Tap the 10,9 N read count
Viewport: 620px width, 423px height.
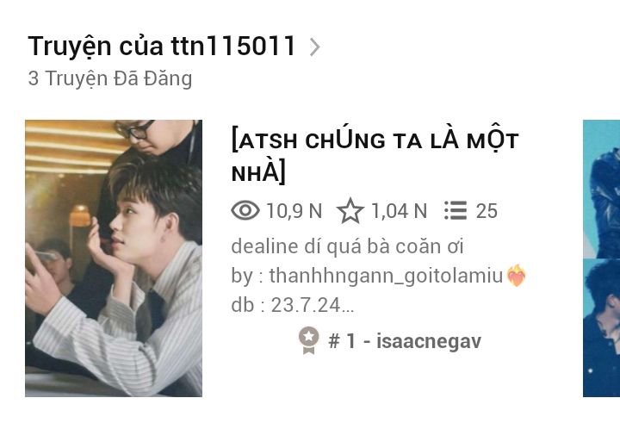pos(294,211)
